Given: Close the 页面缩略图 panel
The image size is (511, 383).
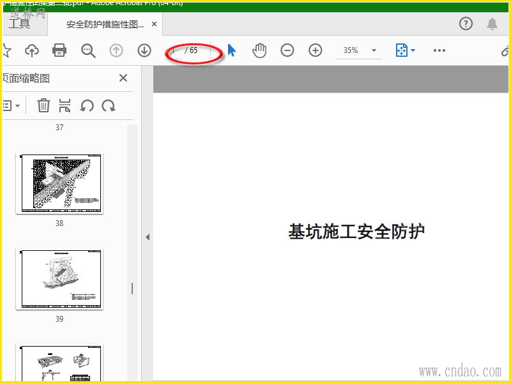Looking at the screenshot, I should click(123, 78).
